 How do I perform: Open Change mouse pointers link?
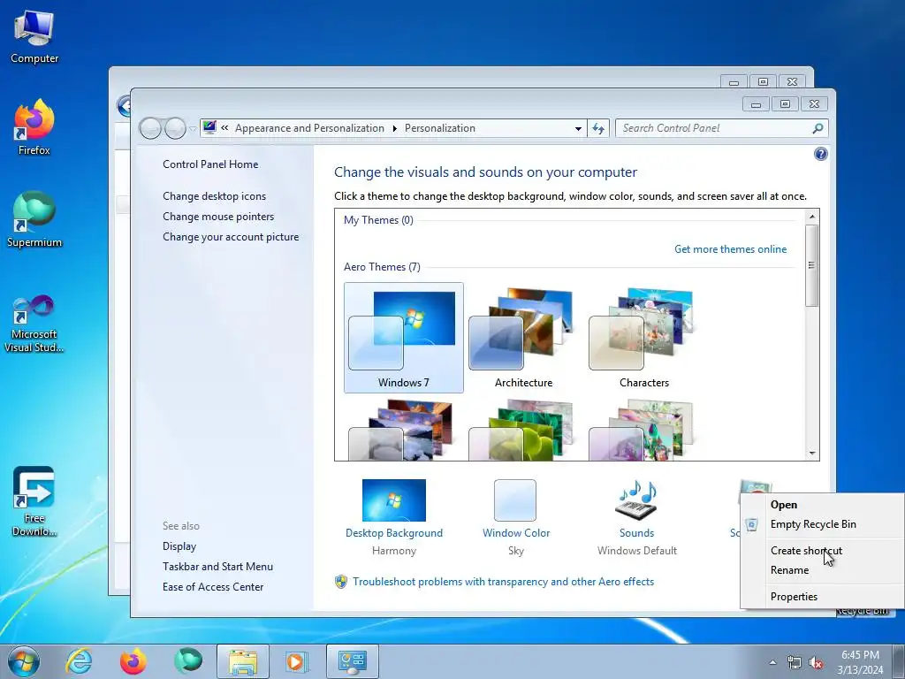[218, 217]
